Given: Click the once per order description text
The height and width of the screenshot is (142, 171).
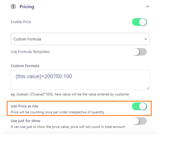Looking at the screenshot, I should point(58,112).
